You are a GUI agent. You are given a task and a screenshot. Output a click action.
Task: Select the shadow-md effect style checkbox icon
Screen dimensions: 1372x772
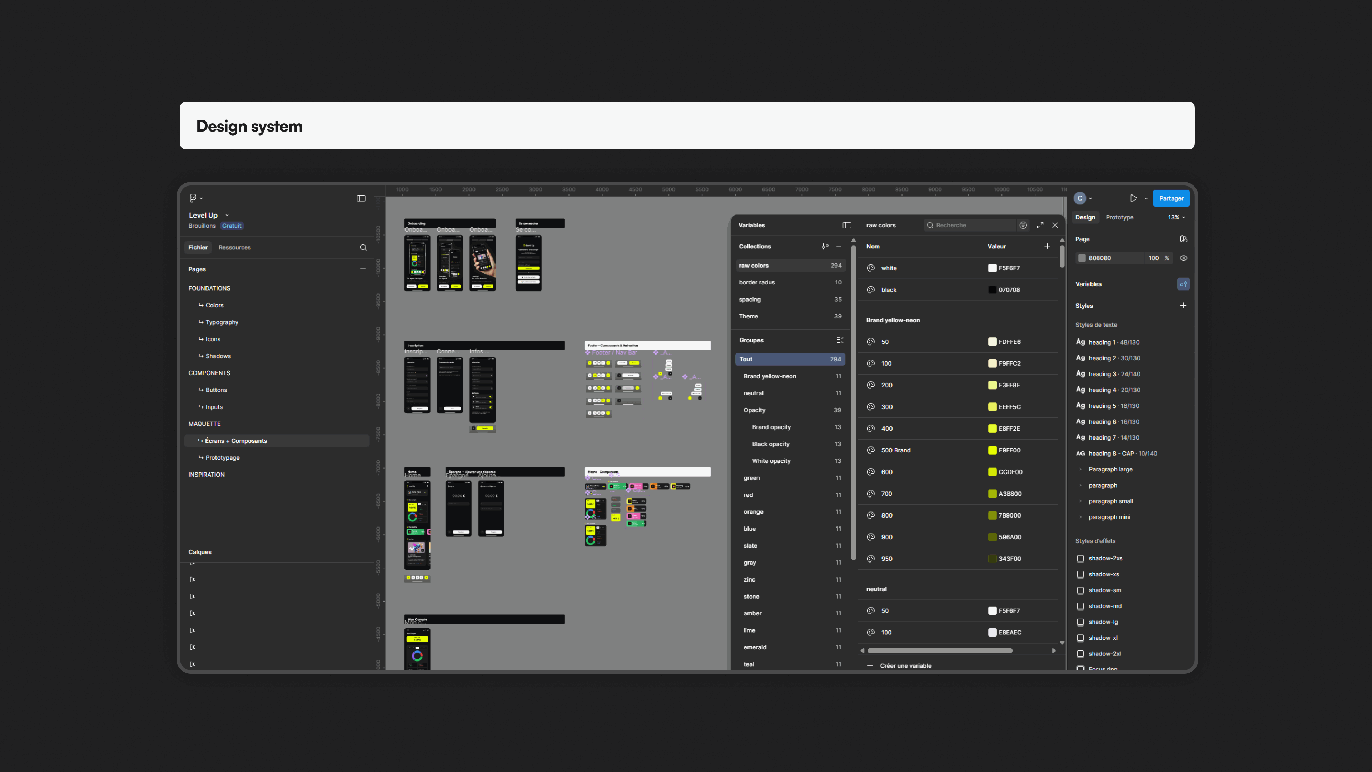pos(1080,606)
